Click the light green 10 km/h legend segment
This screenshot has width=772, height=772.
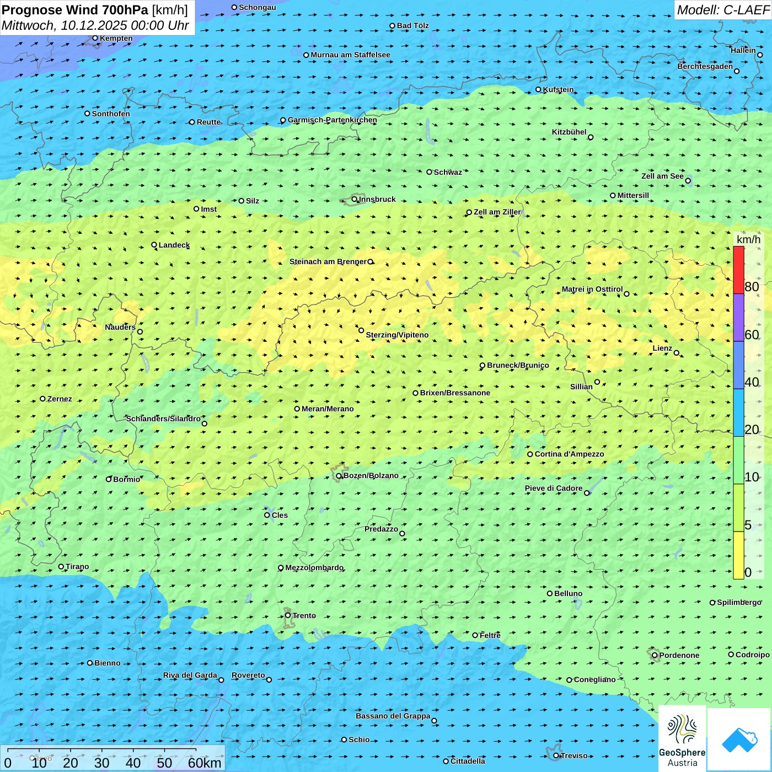[x=738, y=460]
